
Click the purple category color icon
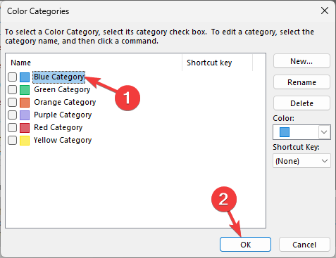point(25,115)
